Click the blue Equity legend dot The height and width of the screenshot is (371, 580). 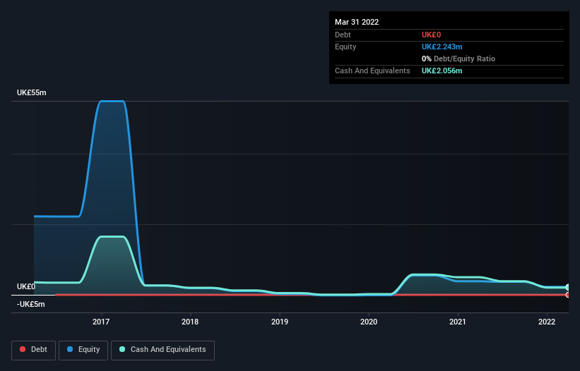click(x=70, y=349)
